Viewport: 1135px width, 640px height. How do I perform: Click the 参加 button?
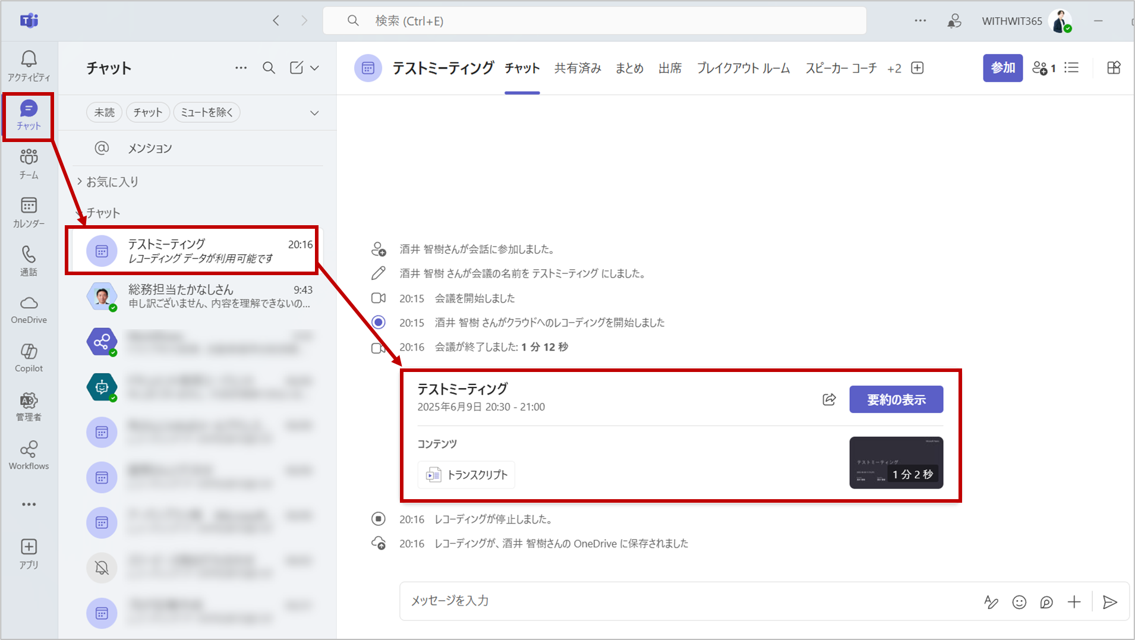pyautogui.click(x=1002, y=68)
